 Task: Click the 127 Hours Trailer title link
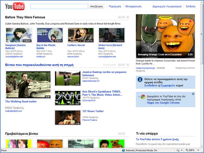[x=93, y=111]
